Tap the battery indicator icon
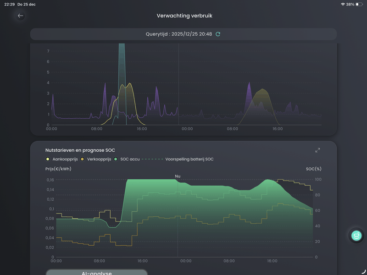 pyautogui.click(x=359, y=4)
